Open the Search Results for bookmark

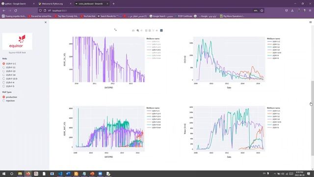[109, 16]
